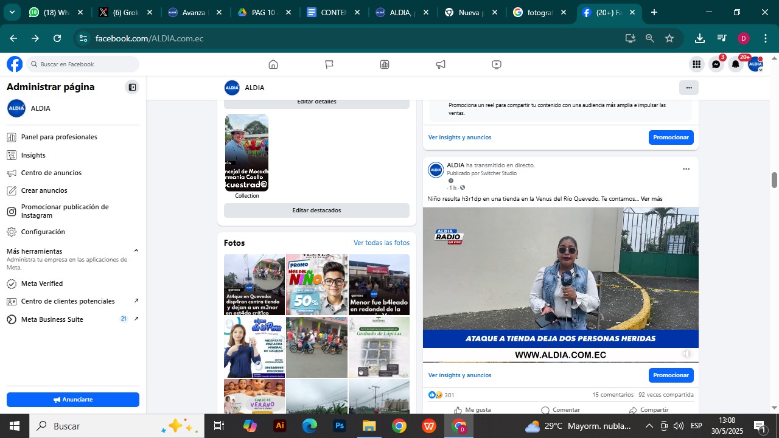Viewport: 779px width, 438px height.
Task: Open Facebook home feed icon
Action: click(273, 64)
